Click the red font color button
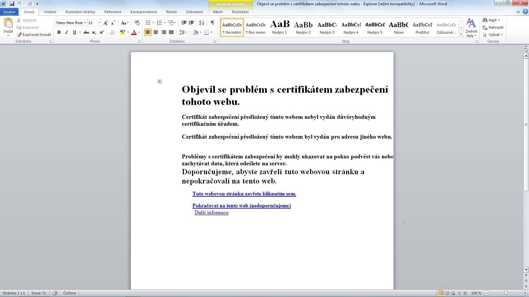This screenshot has height=297, width=529. point(134,32)
